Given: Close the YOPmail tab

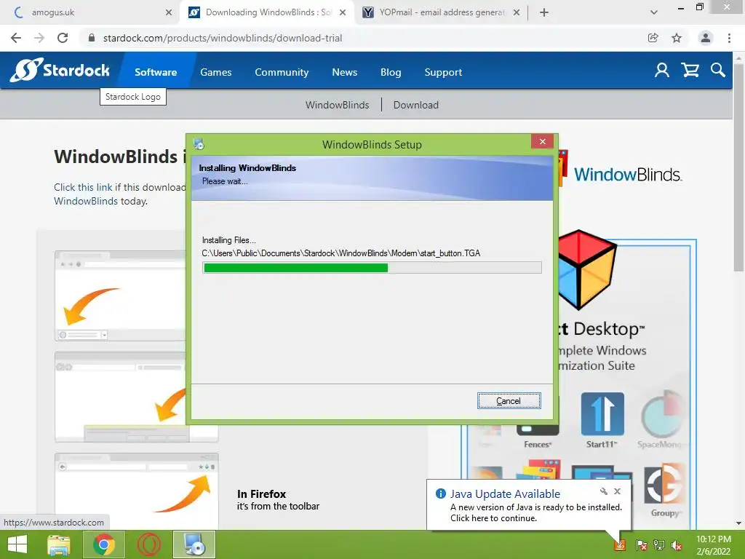Looking at the screenshot, I should (517, 12).
